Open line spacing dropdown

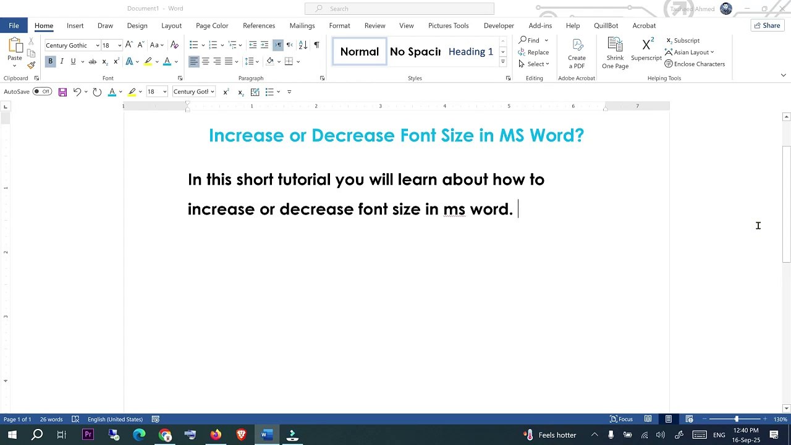pos(252,61)
